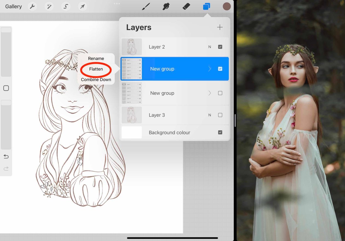Expand the unselected New group chevron

pyautogui.click(x=210, y=93)
